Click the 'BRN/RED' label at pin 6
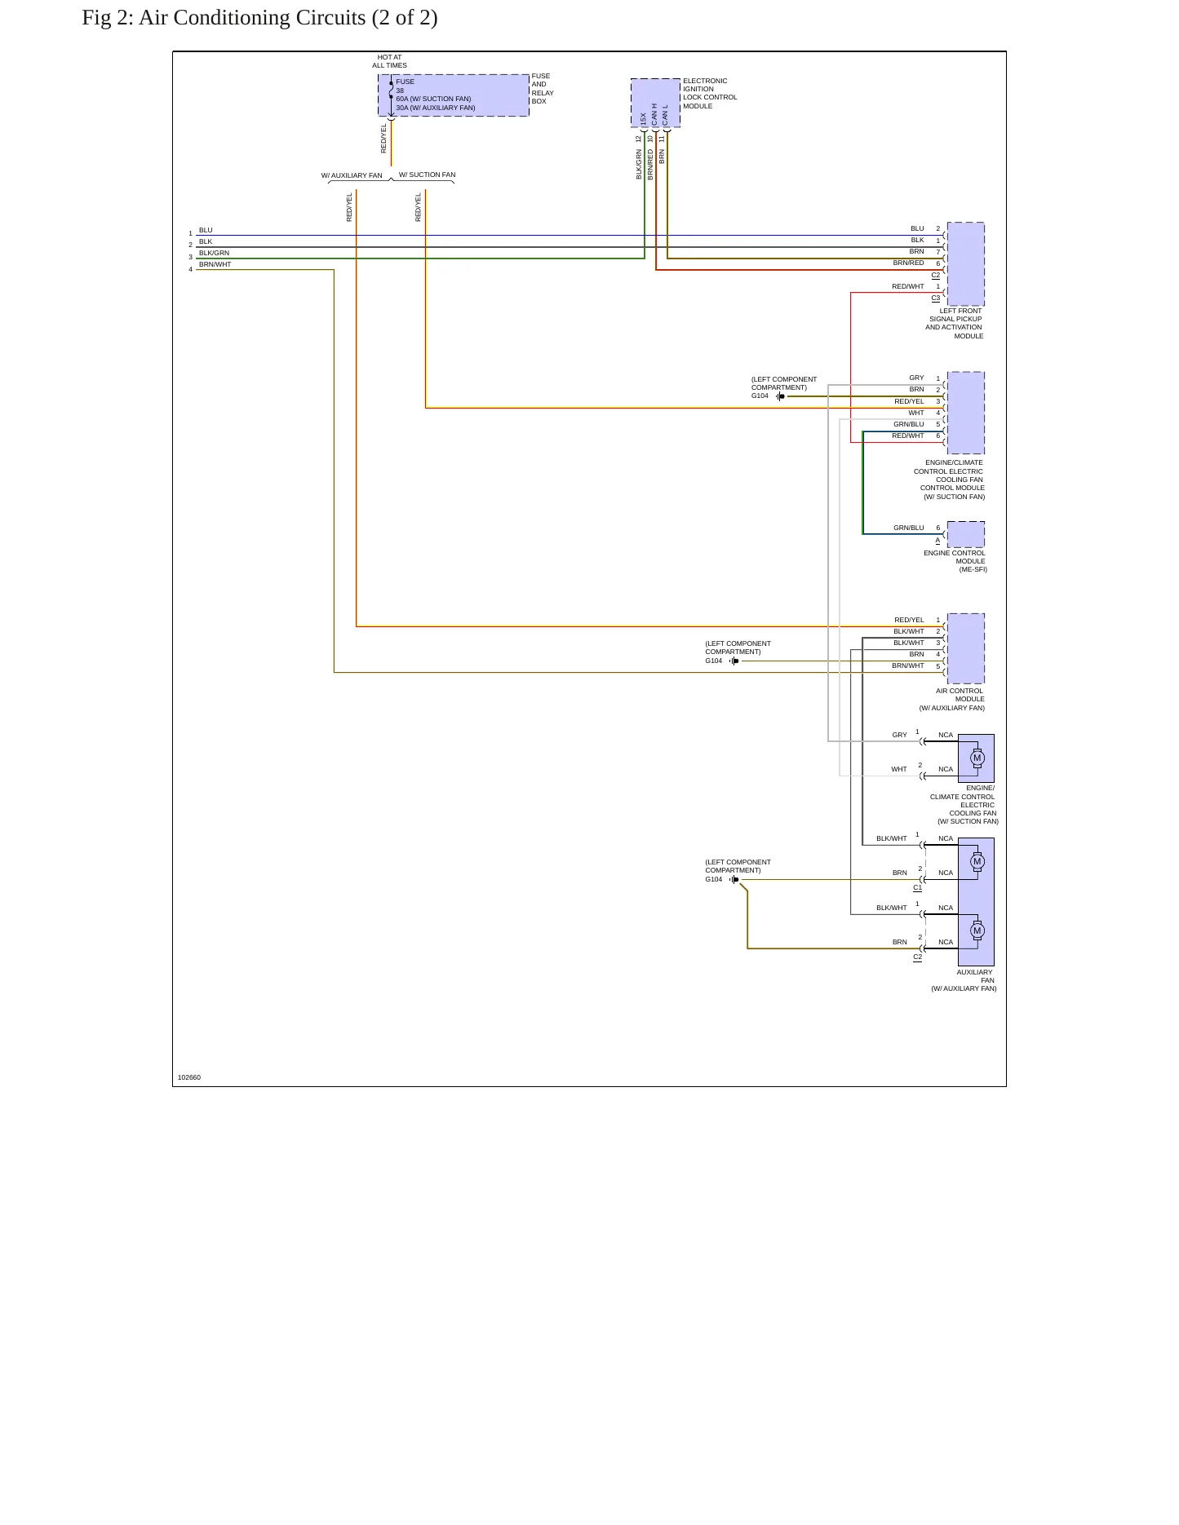The width and height of the screenshot is (1179, 1525). pos(908,263)
